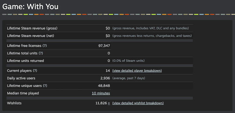The height and width of the screenshot is (113, 235).
Task: Click help mark beside Lifetime total units
Action: click(x=41, y=53)
